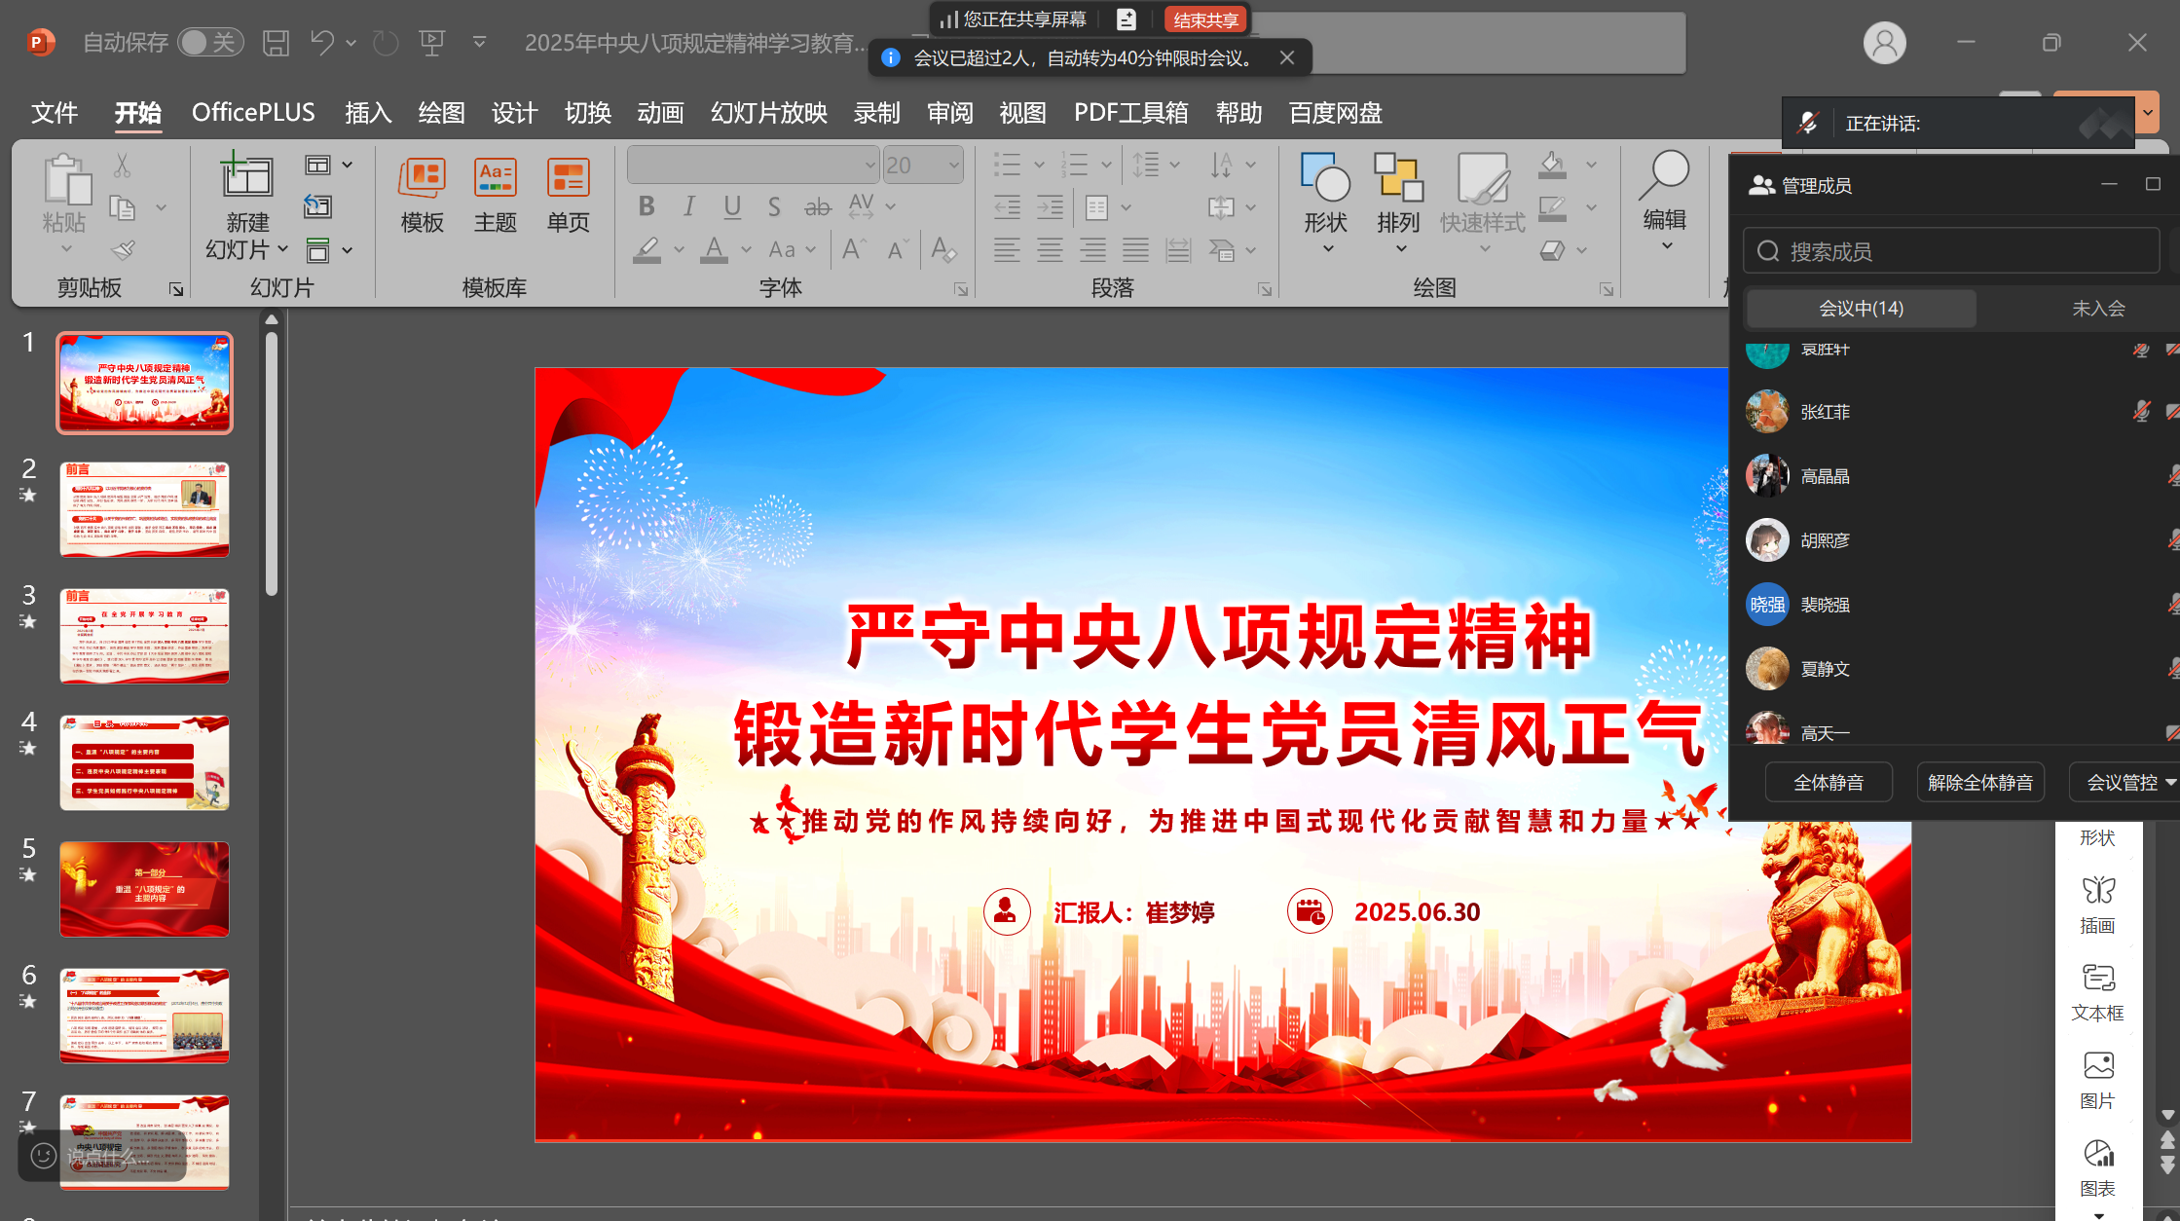This screenshot has width=2180, height=1221.
Task: Toggle microphone mute for 张红菲
Action: (2140, 412)
